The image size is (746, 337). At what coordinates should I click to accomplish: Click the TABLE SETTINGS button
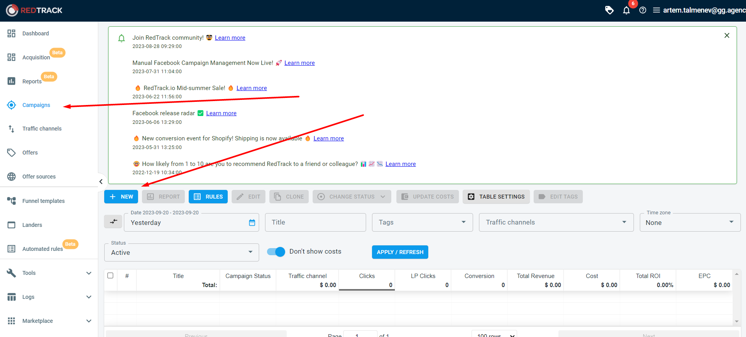coord(496,197)
